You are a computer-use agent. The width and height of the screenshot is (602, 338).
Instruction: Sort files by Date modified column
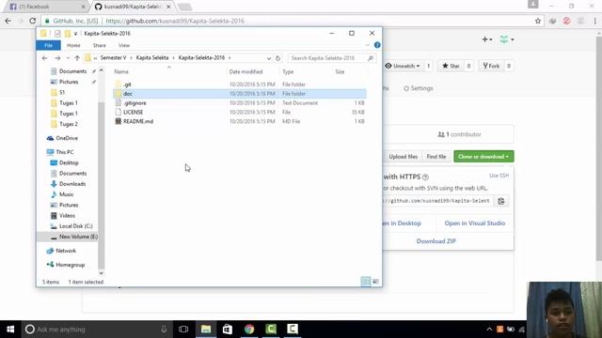[246, 71]
